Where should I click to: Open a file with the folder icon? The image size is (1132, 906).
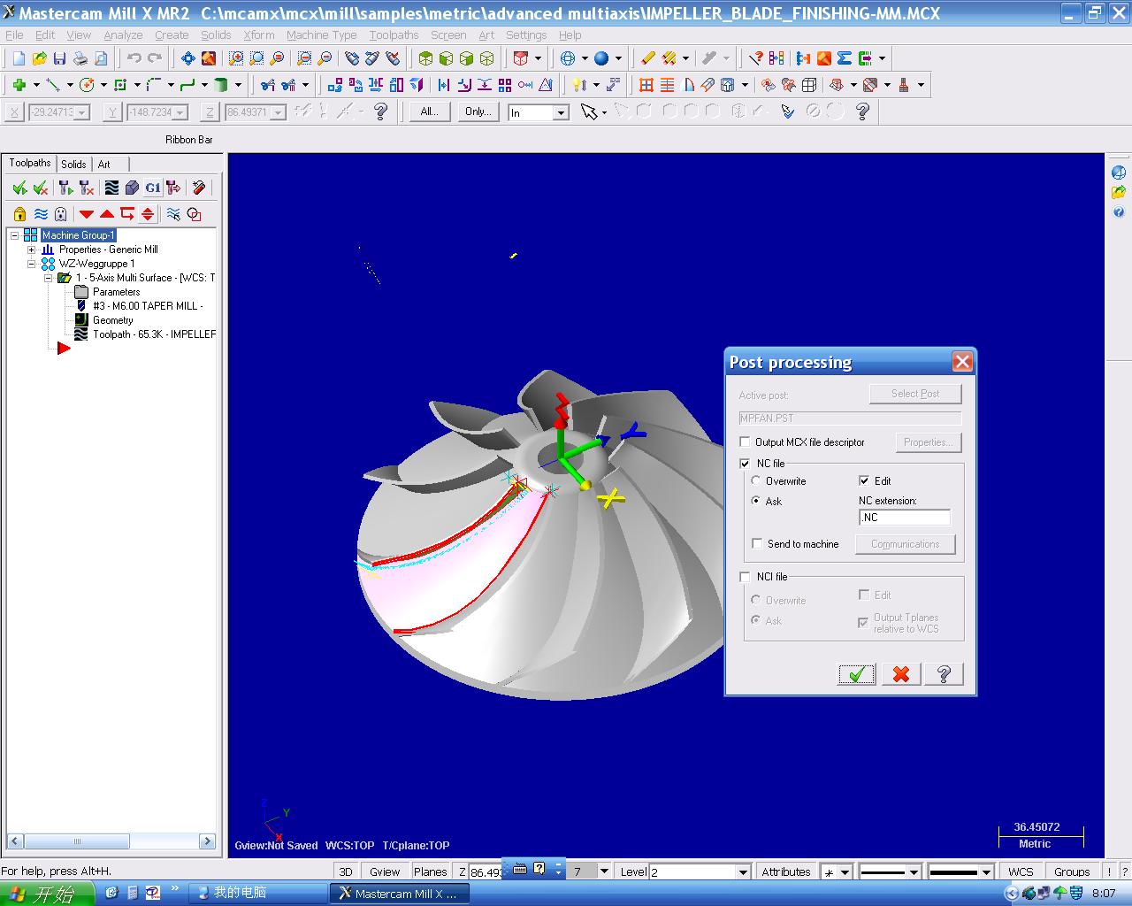39,58
